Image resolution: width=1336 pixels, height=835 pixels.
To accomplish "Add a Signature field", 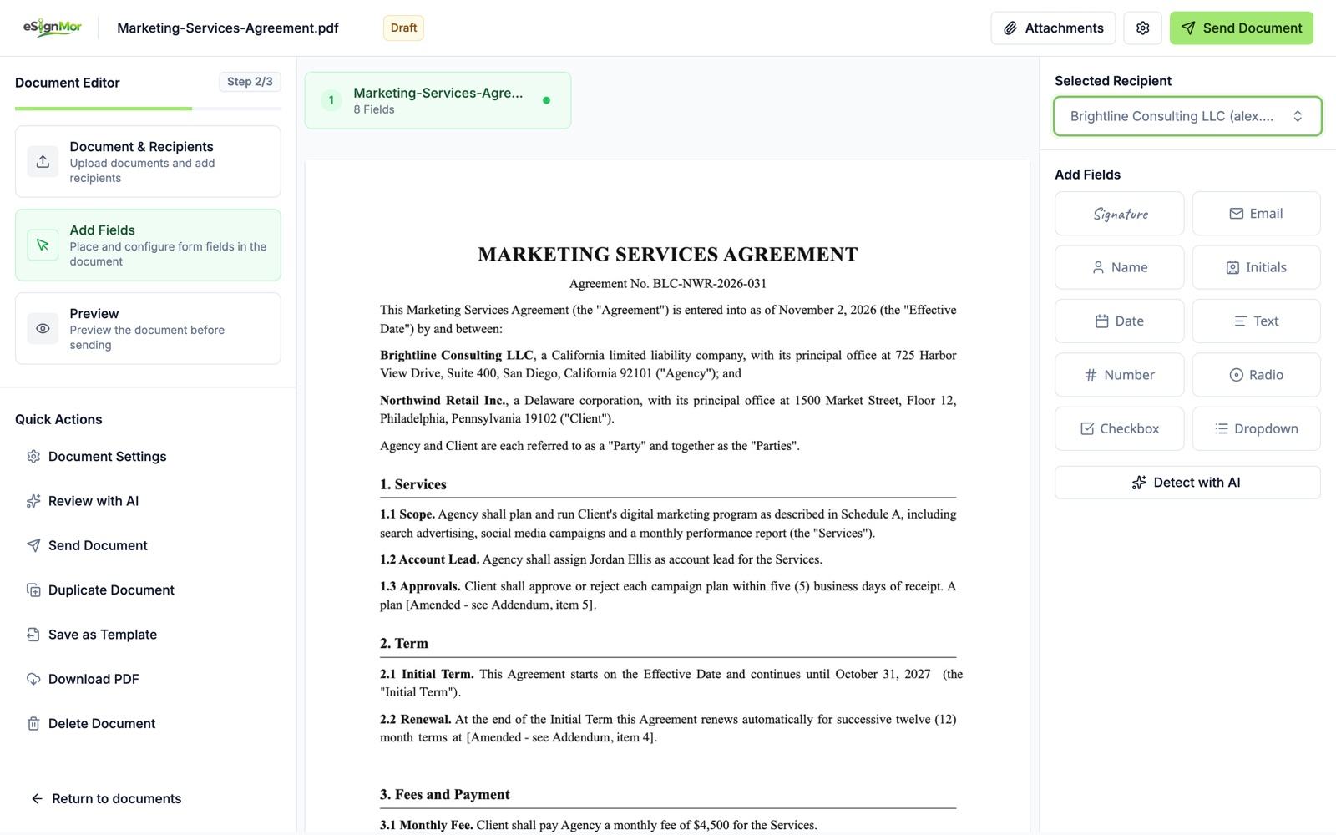I will pos(1119,214).
